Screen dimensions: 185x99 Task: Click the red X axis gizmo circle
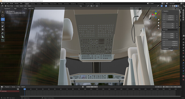pyautogui.click(x=153, y=15)
